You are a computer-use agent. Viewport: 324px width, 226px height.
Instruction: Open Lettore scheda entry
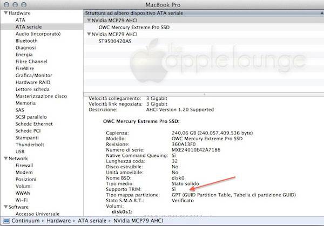pos(32,89)
